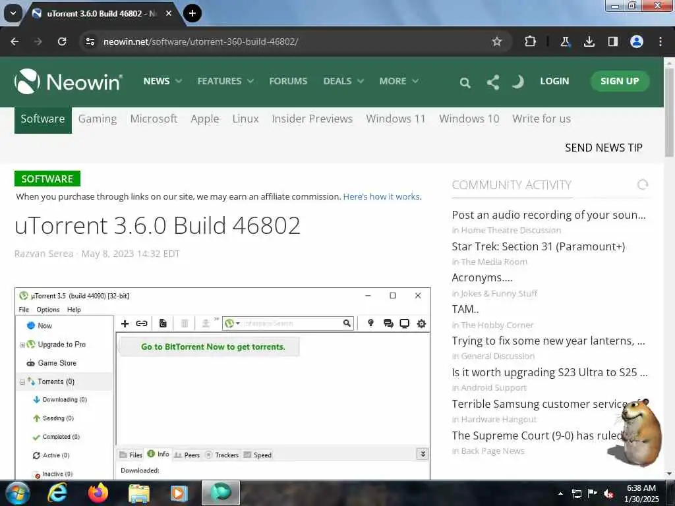
Task: Open the Windows 10 tab
Action: pos(469,119)
